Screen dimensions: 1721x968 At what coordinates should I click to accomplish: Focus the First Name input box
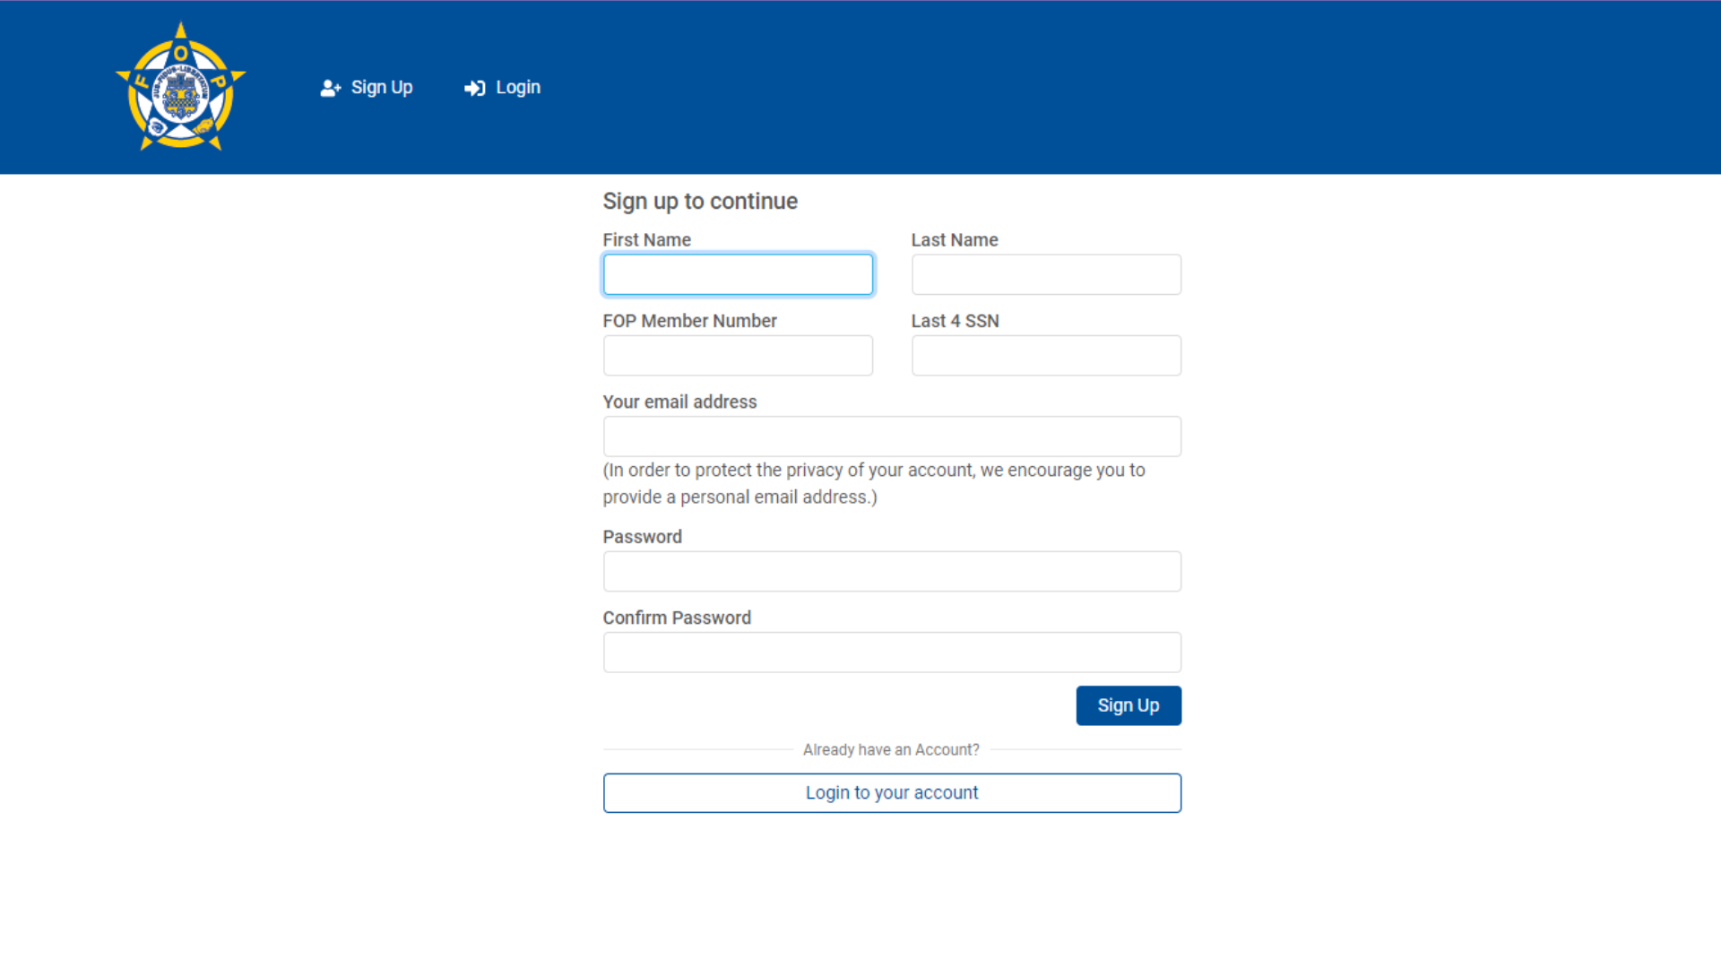click(x=738, y=274)
